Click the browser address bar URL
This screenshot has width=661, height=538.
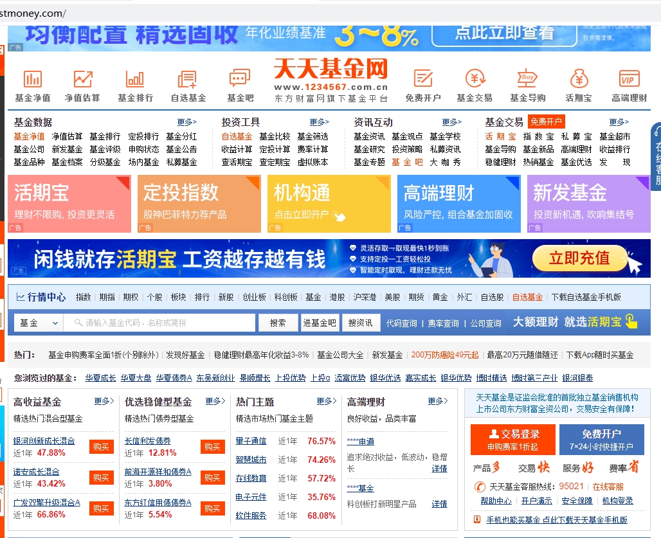[33, 13]
